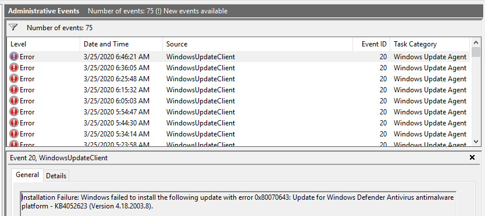Click the New events available notice
The height and width of the screenshot is (216, 485).
point(195,11)
